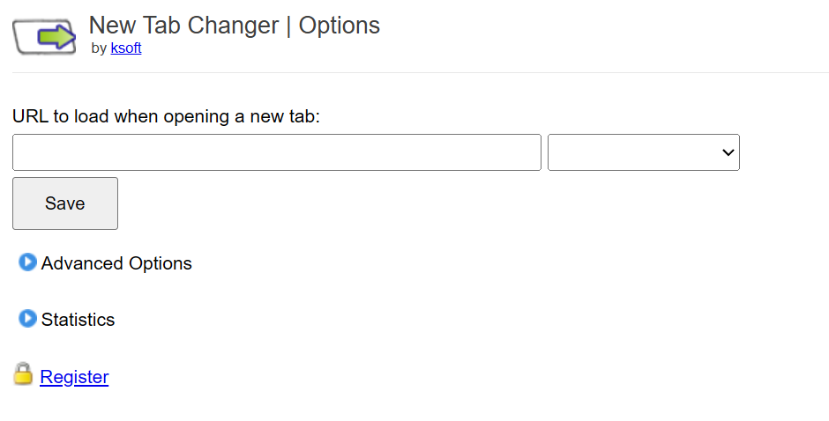Click the green arrow New Tab Changer logo
Image resolution: width=829 pixels, height=421 pixels.
pos(44,37)
